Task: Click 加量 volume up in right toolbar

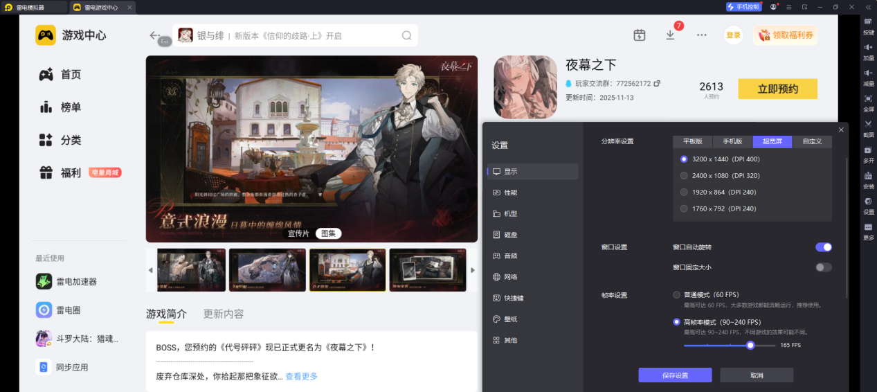Action: [x=868, y=52]
